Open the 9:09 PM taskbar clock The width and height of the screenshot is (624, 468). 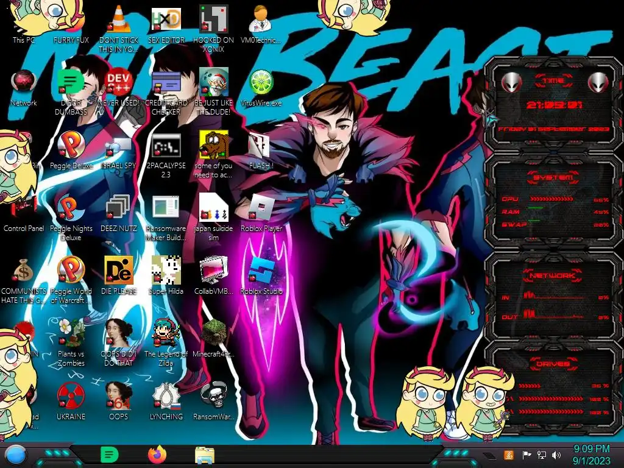(x=591, y=455)
